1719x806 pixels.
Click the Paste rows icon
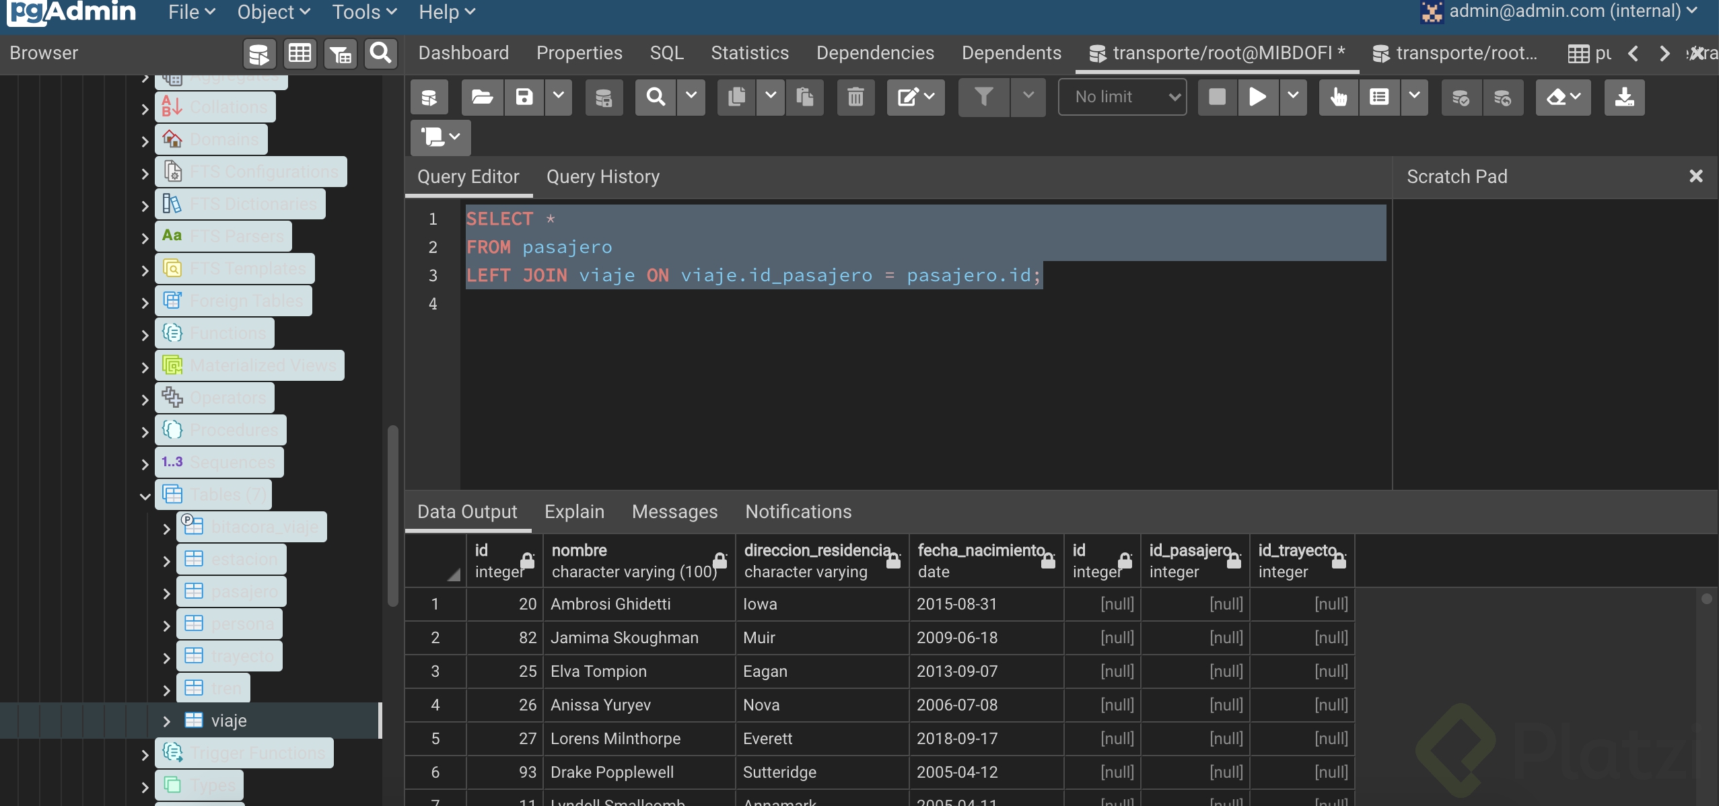[805, 98]
